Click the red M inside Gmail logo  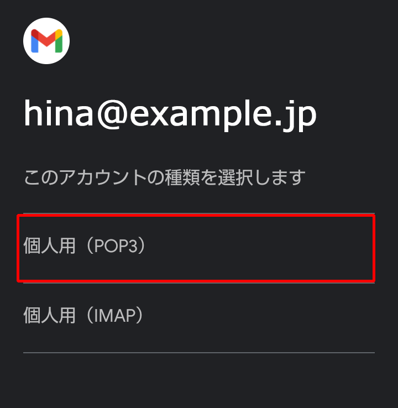click(x=47, y=39)
